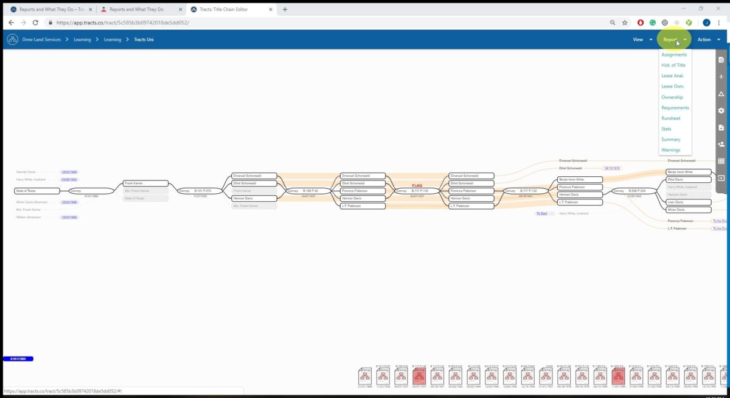Click the address bar URL
This screenshot has width=730, height=398.
click(123, 22)
